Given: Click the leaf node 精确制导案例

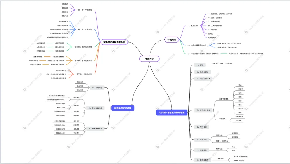Looking at the screenshot, I should coord(33,60).
